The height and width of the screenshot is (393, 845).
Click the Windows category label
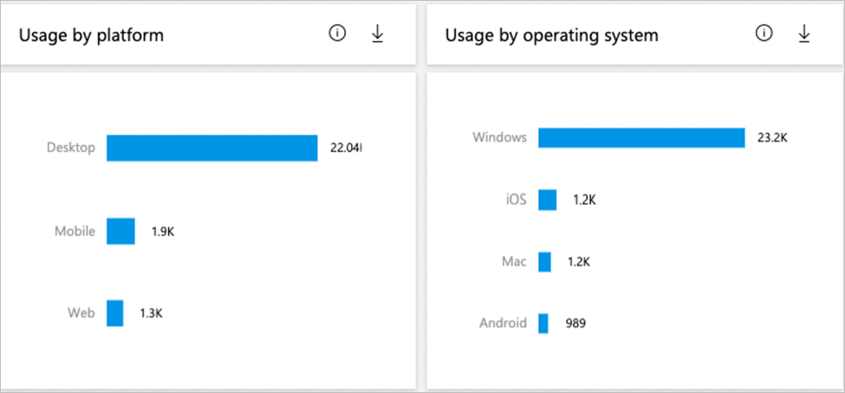(x=499, y=138)
